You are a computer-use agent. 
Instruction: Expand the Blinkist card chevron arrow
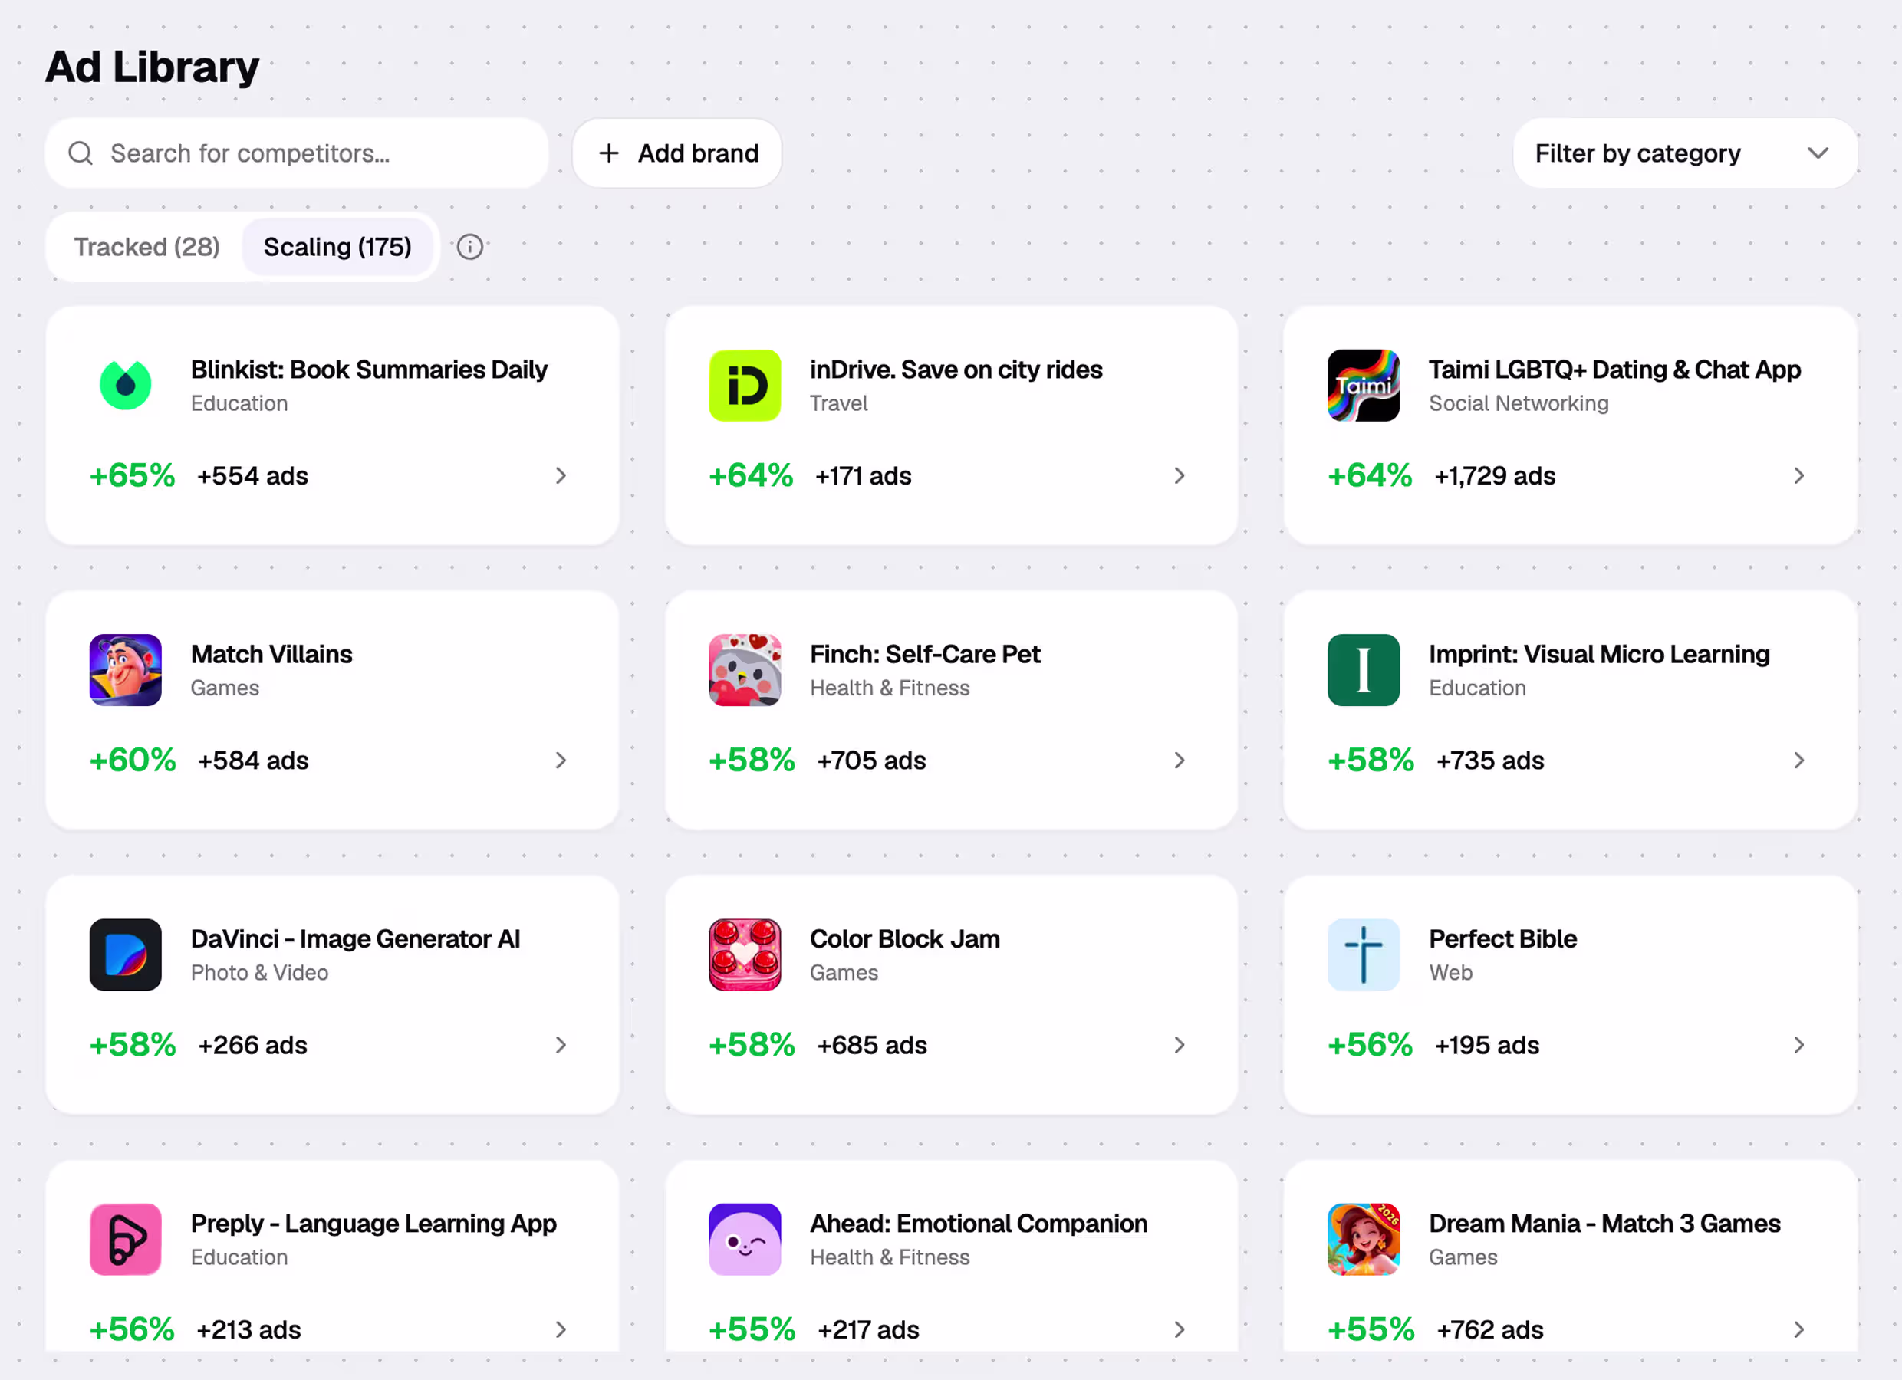click(x=561, y=475)
